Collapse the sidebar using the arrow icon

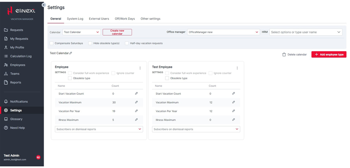(44, 5)
